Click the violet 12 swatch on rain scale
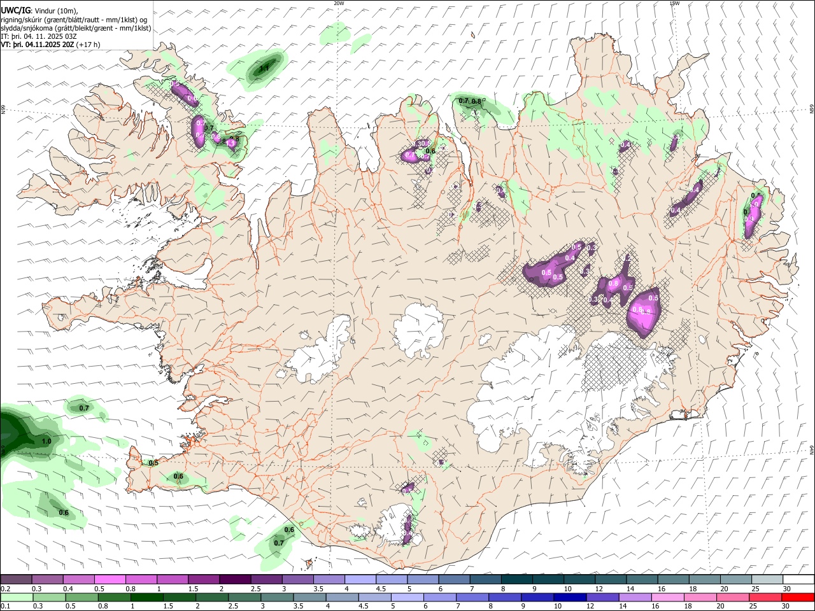The height and width of the screenshot is (611, 815). 602,598
